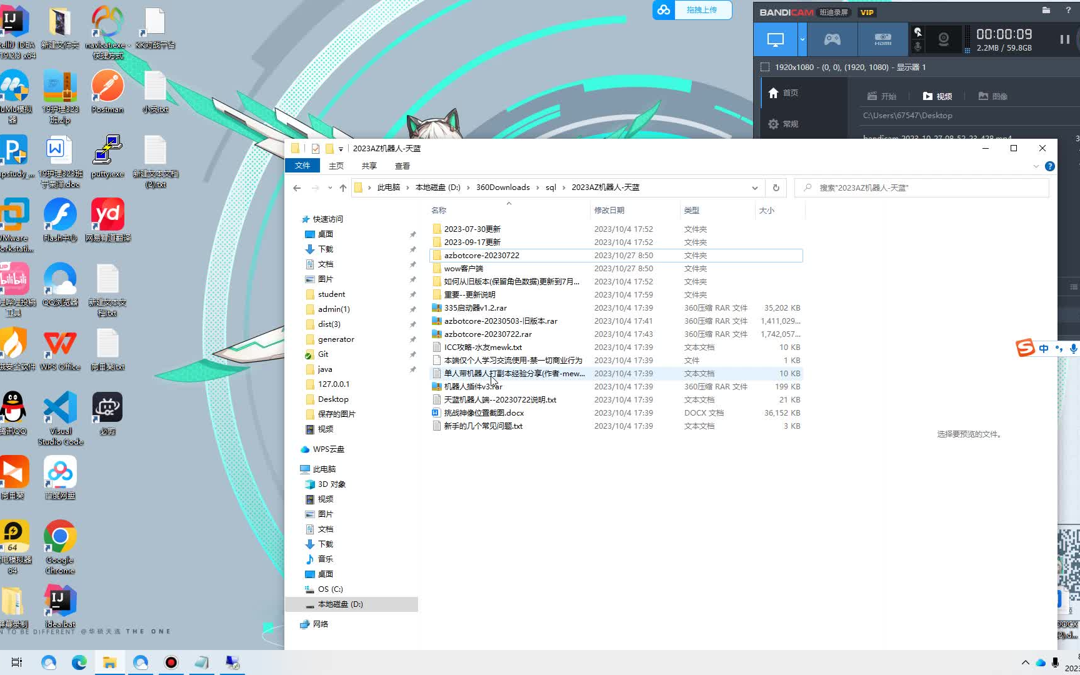Image resolution: width=1080 pixels, height=675 pixels.
Task: Switch to Bandicam Videos tab
Action: pyautogui.click(x=937, y=96)
